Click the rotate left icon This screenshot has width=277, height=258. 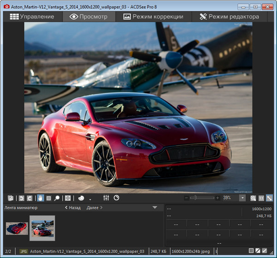tap(21, 198)
